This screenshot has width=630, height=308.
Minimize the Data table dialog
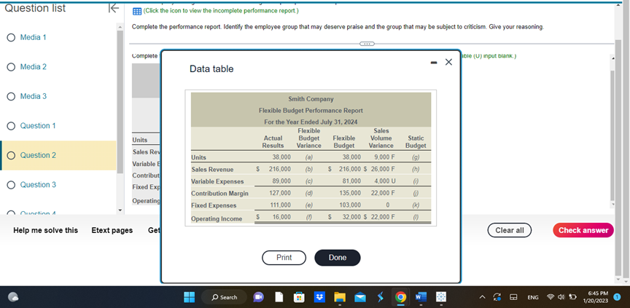[435, 63]
